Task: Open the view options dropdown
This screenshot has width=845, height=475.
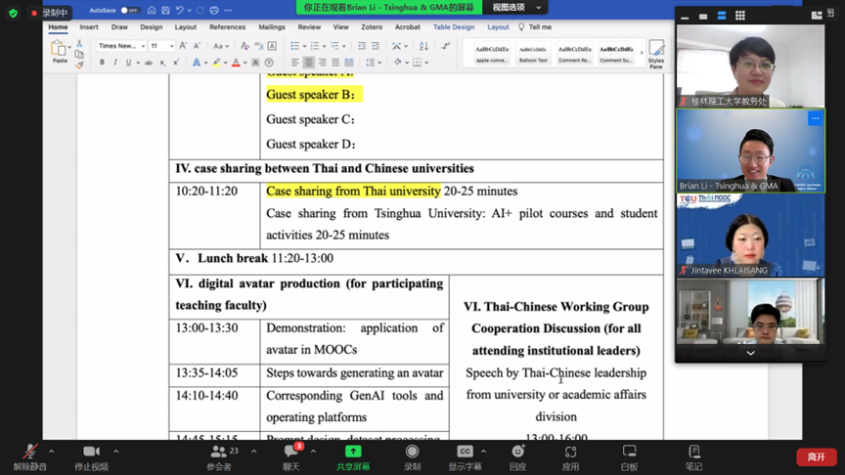Action: (x=516, y=8)
